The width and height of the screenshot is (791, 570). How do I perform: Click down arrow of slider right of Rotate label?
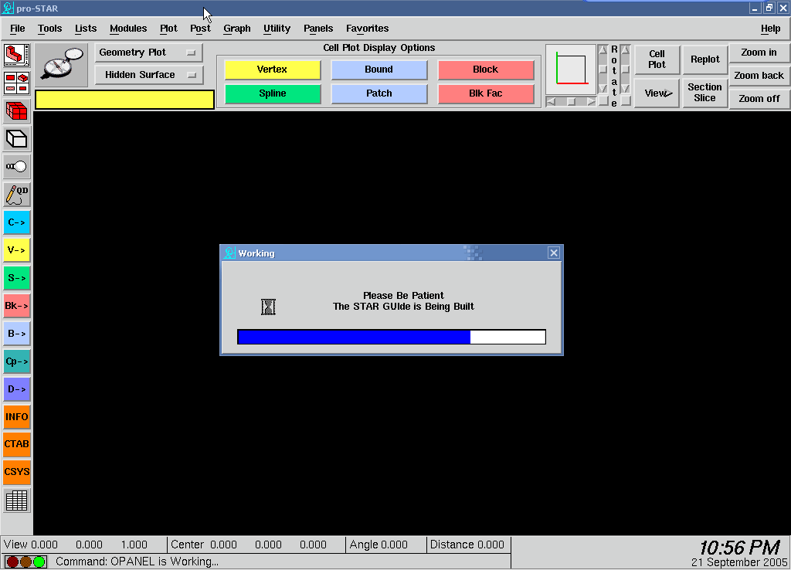click(626, 89)
